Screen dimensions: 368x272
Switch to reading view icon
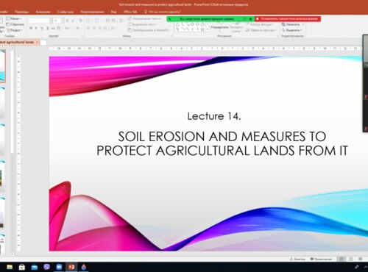[360, 259]
